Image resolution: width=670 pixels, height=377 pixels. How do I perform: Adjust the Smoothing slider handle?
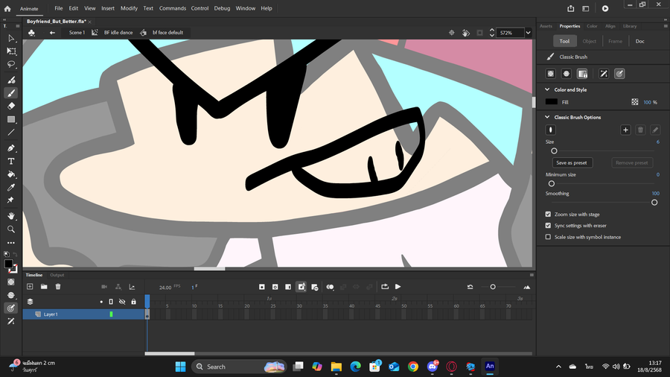point(654,203)
